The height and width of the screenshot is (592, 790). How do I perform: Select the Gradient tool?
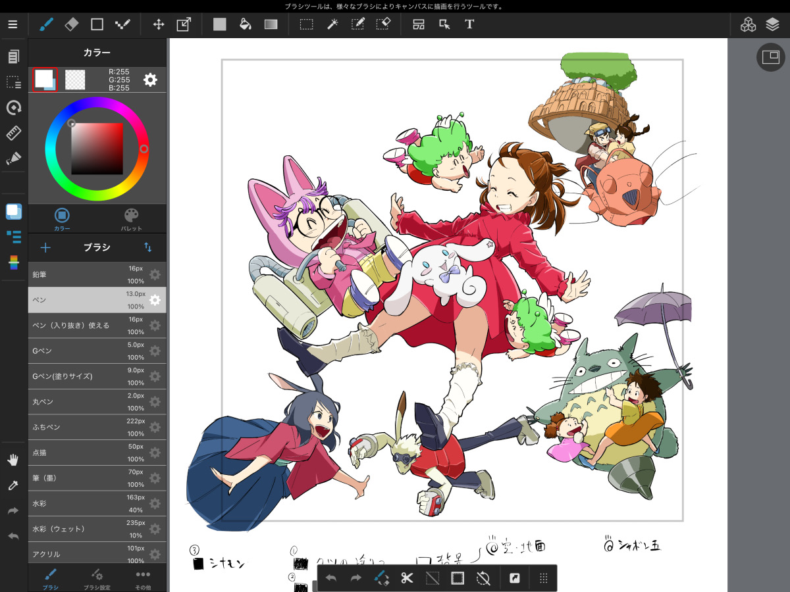click(271, 25)
